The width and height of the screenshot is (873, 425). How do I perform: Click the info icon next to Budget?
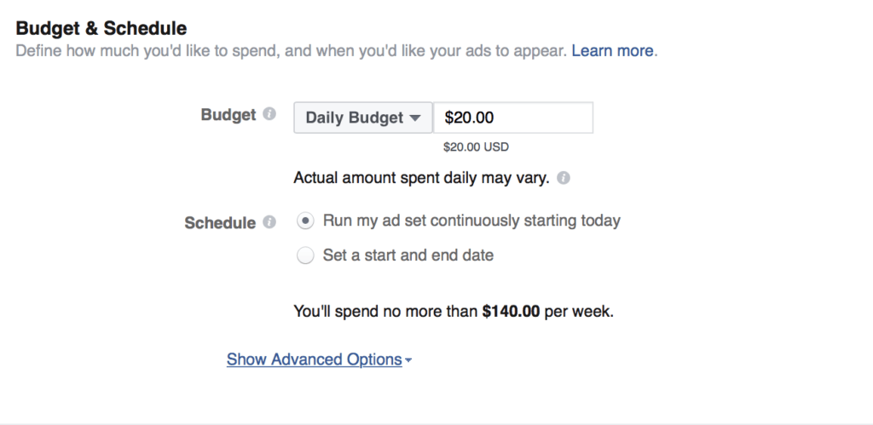tap(269, 114)
